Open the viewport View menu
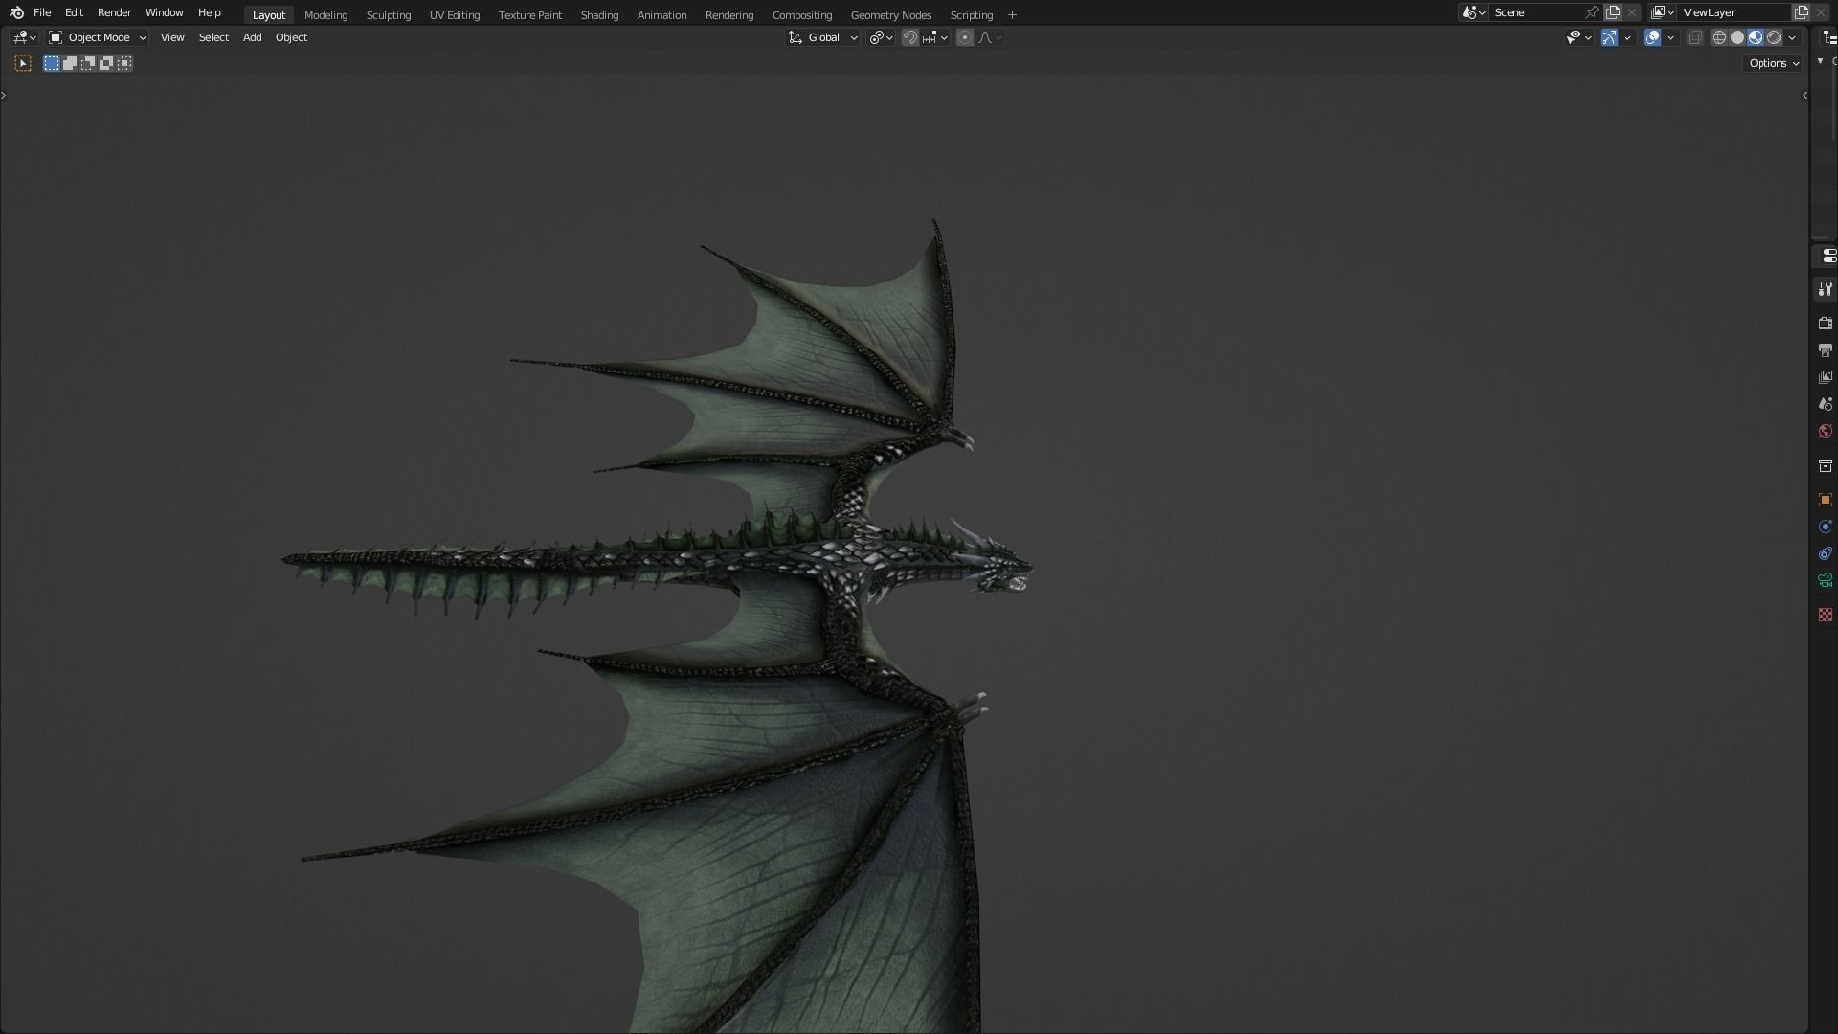Screen dimensions: 1838x1034 pos(172,37)
